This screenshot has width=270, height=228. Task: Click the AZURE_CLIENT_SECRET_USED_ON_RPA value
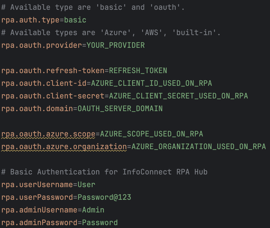click(x=178, y=96)
